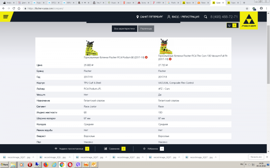Open RC4 Podium 90 product title link
Viewport: 270px width, 168px height.
coord(114,57)
